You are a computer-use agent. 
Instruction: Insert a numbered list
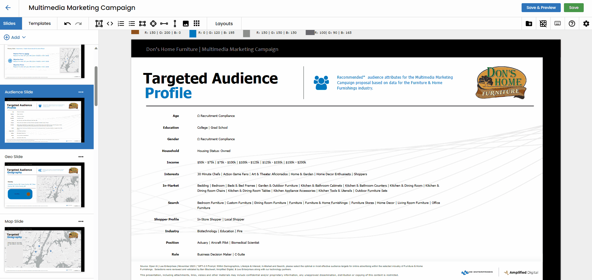(x=121, y=24)
